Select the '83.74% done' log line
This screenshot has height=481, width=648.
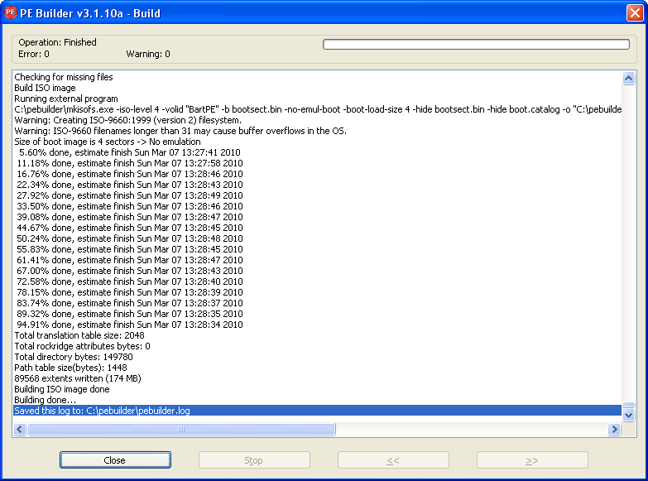(x=318, y=303)
